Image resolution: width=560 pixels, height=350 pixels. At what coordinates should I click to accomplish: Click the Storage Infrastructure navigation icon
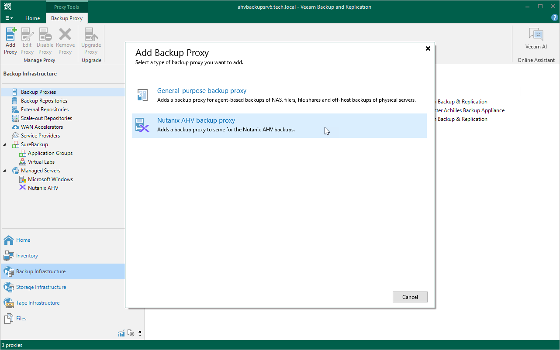pos(9,287)
